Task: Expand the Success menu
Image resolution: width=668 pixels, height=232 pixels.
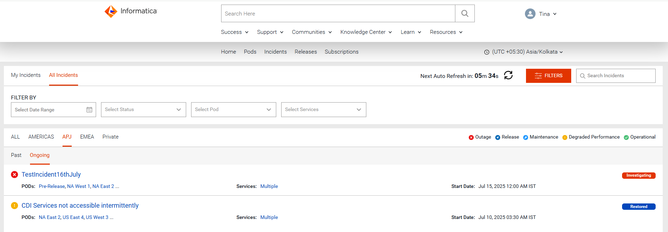Action: [235, 32]
